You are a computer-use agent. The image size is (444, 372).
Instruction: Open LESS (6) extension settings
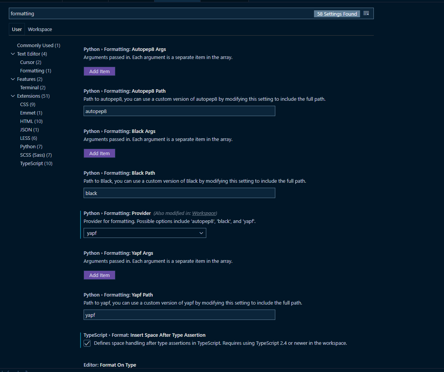pyautogui.click(x=29, y=138)
